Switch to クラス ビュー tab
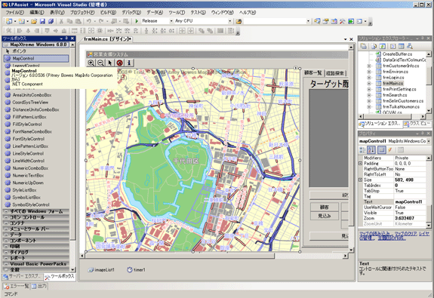This screenshot has height=298, width=434. (417, 124)
